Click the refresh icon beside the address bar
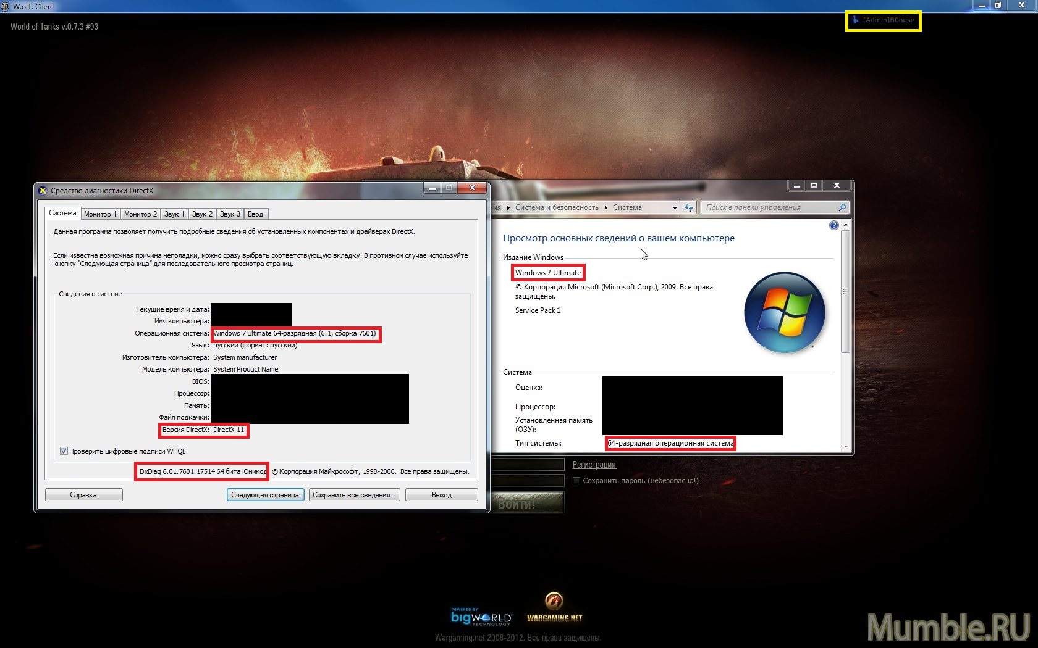The image size is (1038, 648). pyautogui.click(x=689, y=207)
